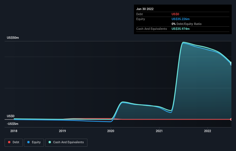The width and height of the screenshot is (236, 151).
Task: Click the Equity row label in tooltip
Action: 141,19
